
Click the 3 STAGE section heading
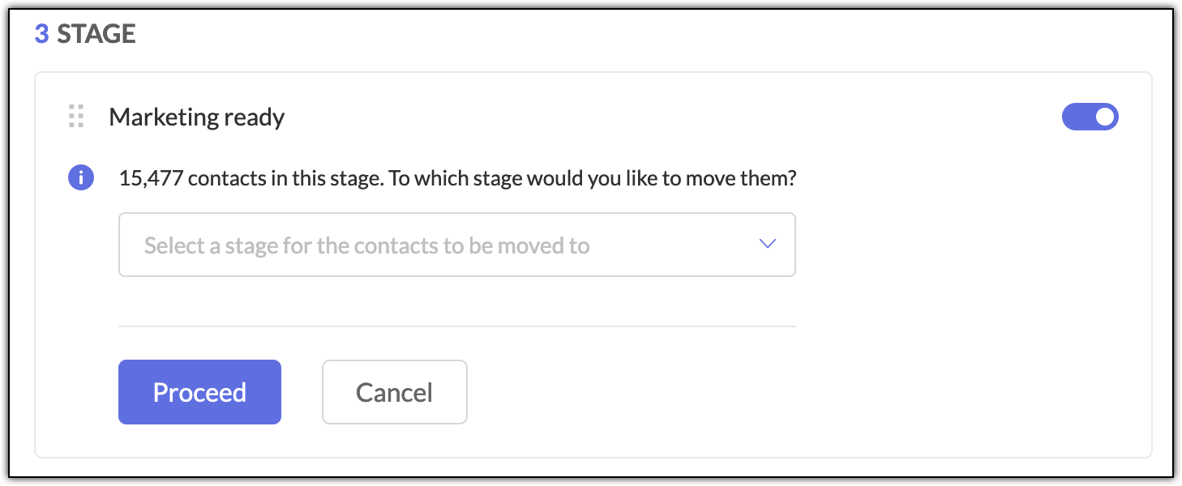[85, 34]
